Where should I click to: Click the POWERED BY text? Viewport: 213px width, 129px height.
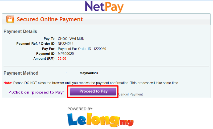point(80,109)
